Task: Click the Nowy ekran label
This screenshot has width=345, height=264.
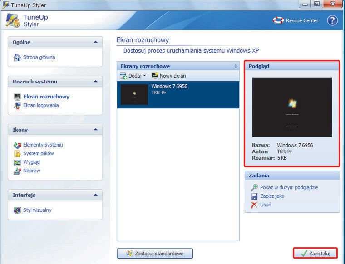Action: [x=172, y=76]
